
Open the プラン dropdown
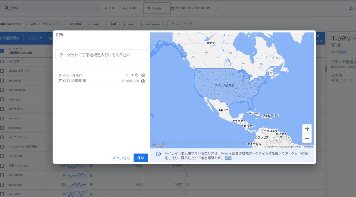35,38
